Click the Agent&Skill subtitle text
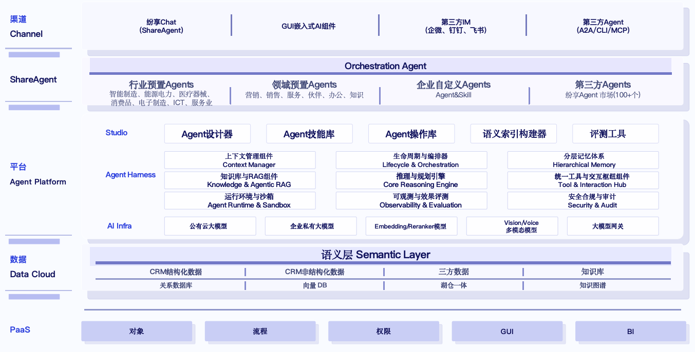 (454, 95)
